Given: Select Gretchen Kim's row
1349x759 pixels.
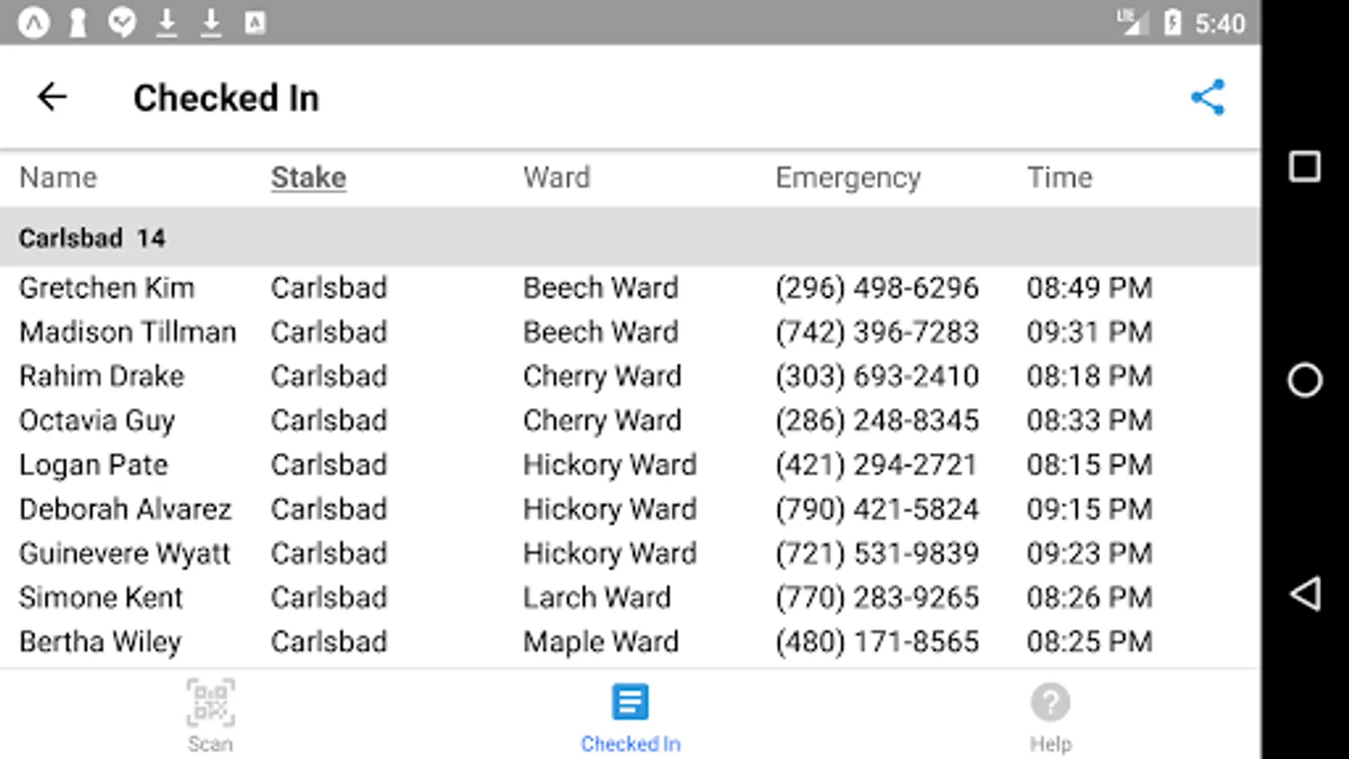Looking at the screenshot, I should point(107,288).
